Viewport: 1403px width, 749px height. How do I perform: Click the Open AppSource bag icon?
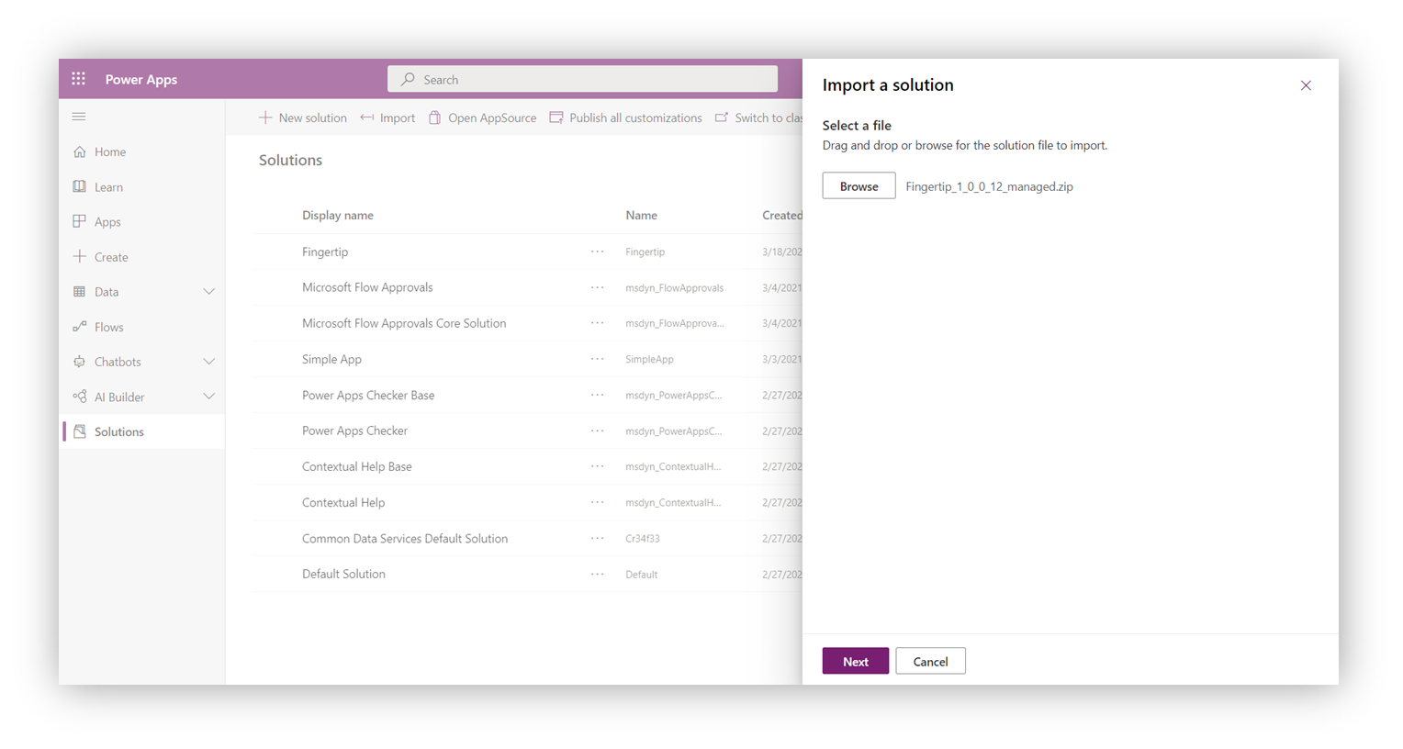click(435, 117)
